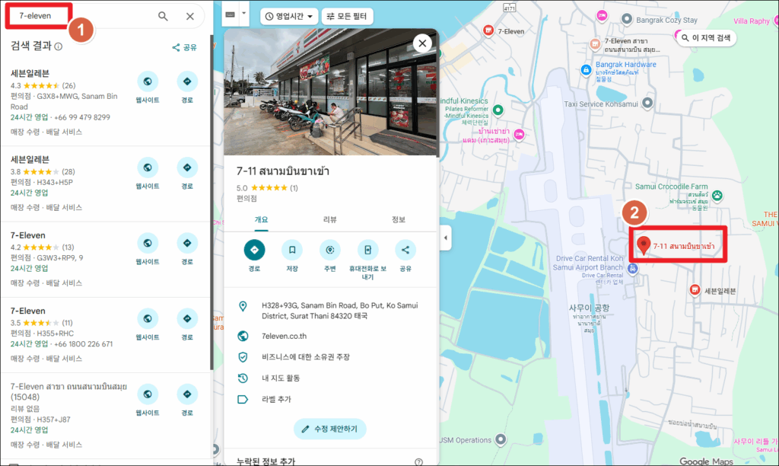Screen dimensions: 779x466
Task: Click the Mindful Kinesics map marker
Action: point(498,110)
